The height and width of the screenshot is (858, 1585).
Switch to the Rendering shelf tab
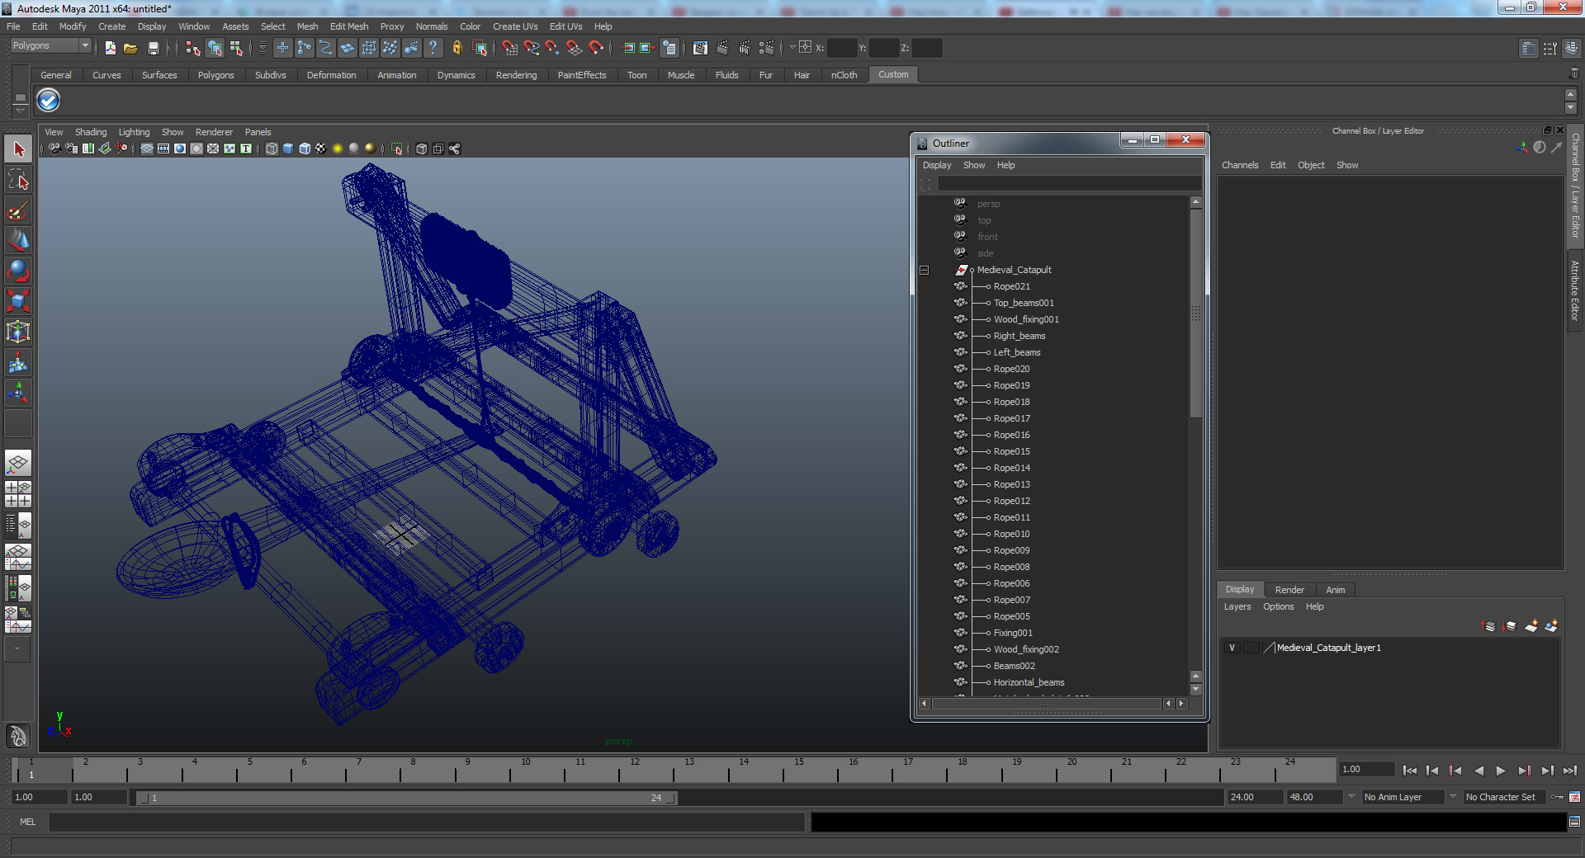(516, 75)
